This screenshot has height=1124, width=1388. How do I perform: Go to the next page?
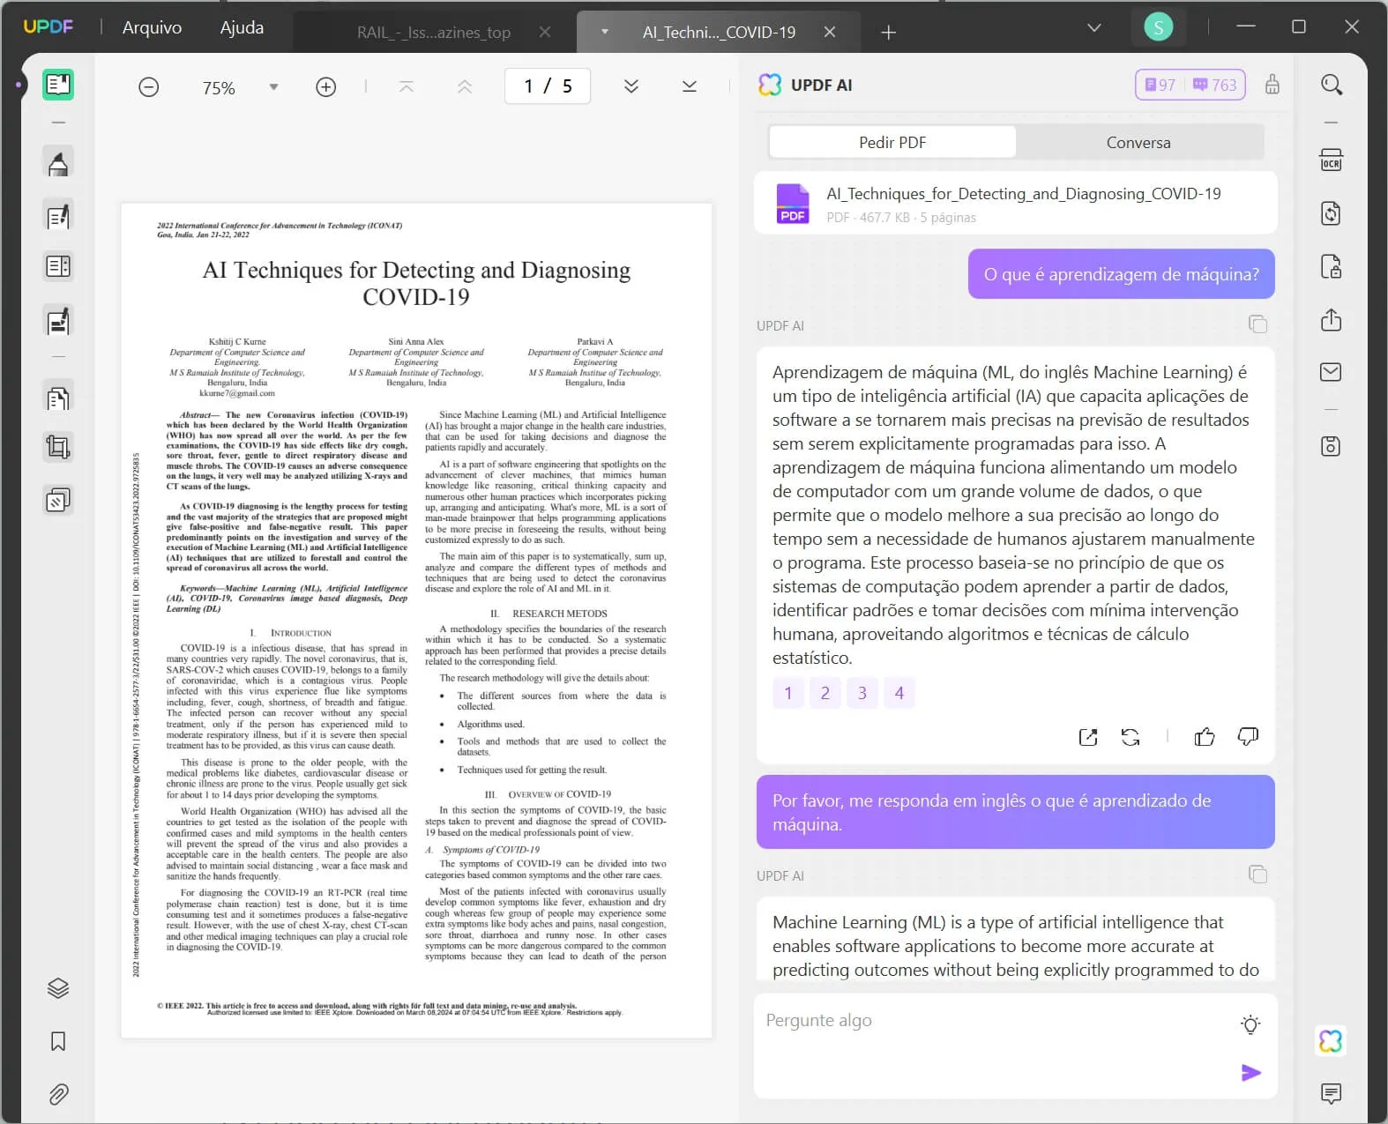coord(631,86)
